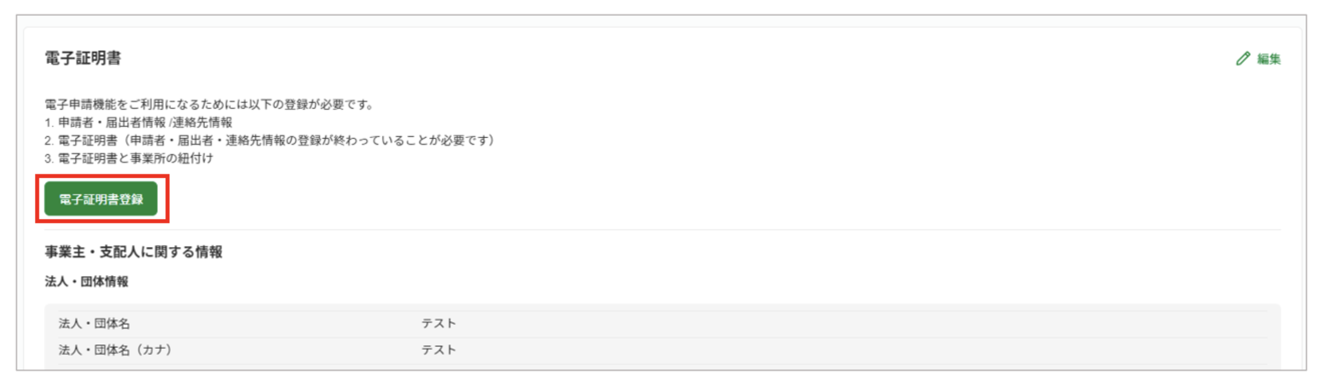The width and height of the screenshot is (1319, 388).
Task: Click the /連絡先情報 text in step 1
Action: coord(201,122)
